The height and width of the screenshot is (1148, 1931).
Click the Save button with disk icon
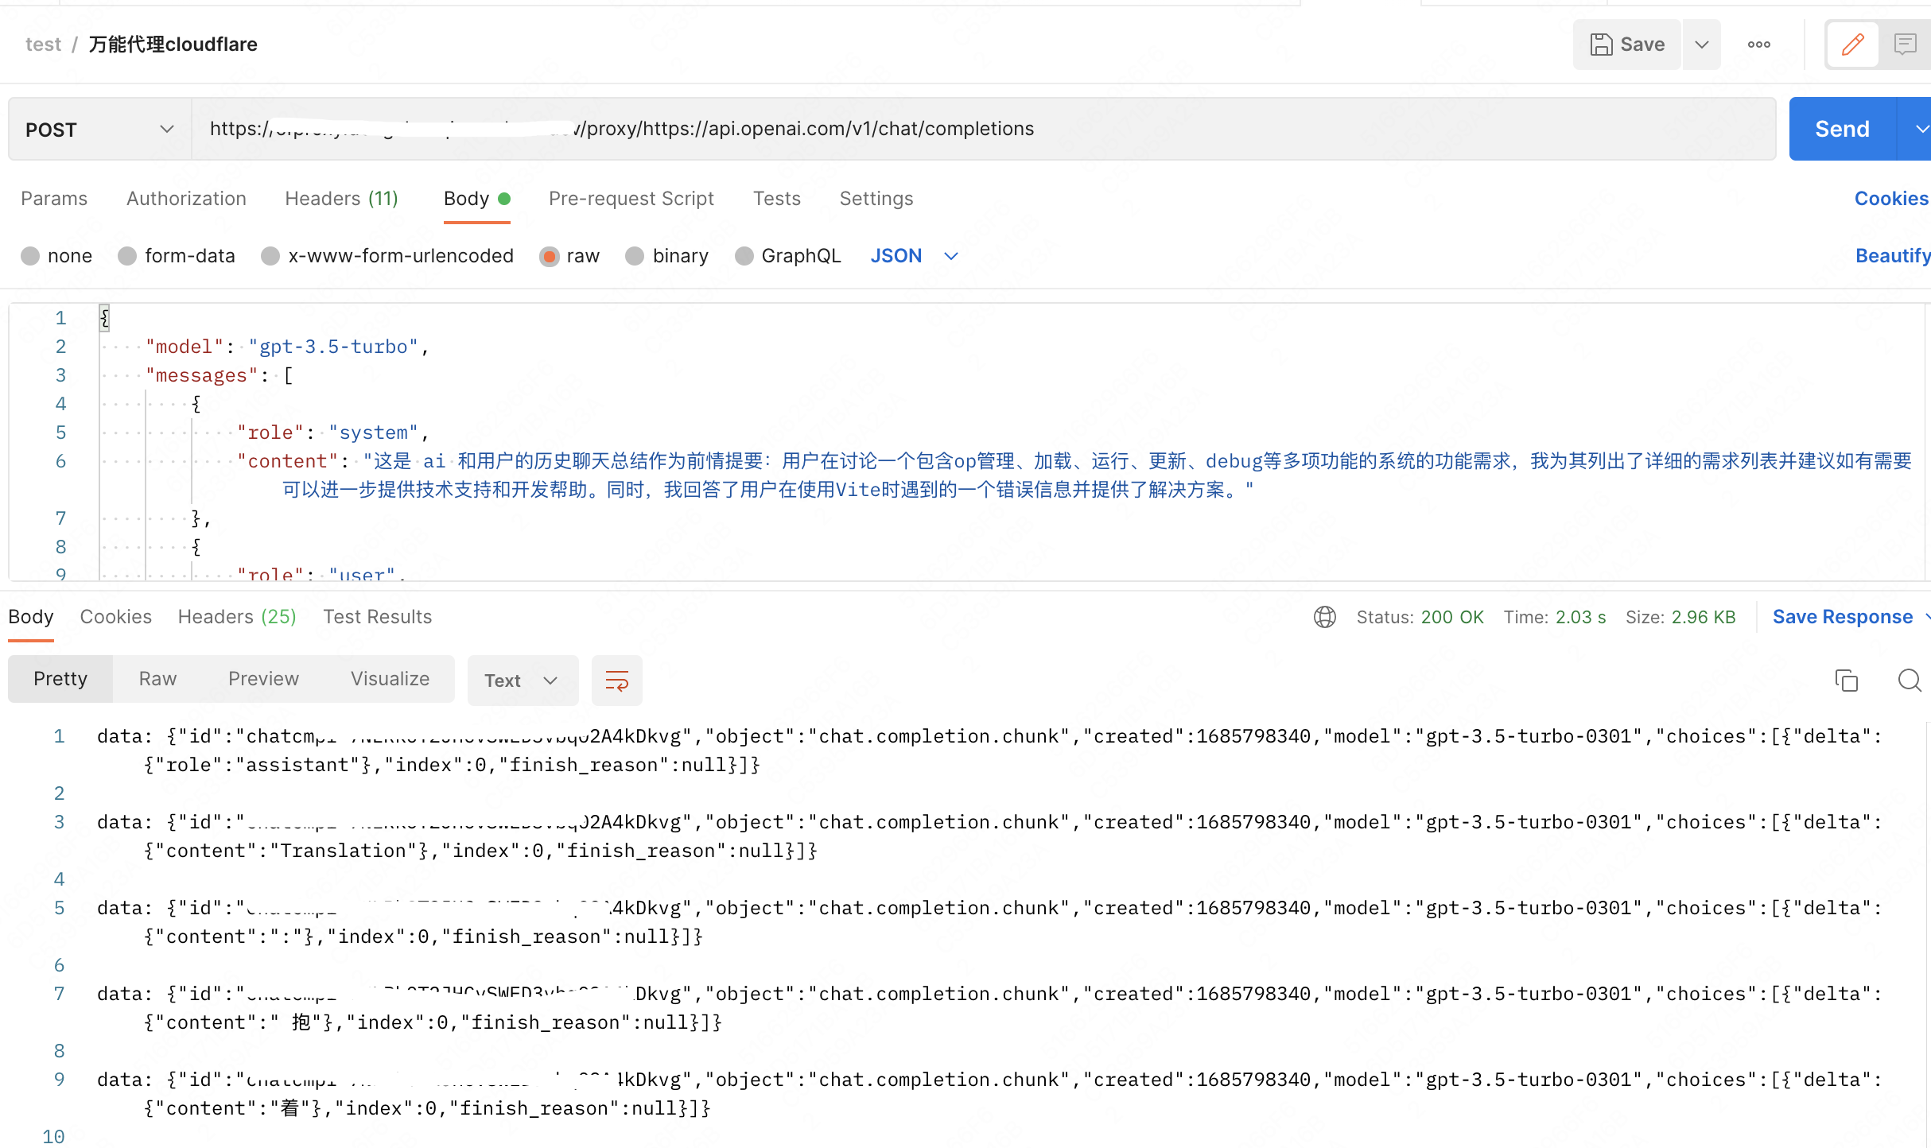point(1627,45)
